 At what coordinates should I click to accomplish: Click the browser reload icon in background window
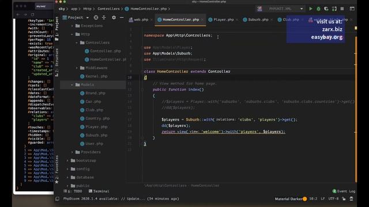32,14
